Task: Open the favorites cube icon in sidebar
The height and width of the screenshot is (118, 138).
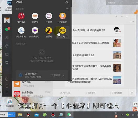Action: pyautogui.click(x=7, y=46)
